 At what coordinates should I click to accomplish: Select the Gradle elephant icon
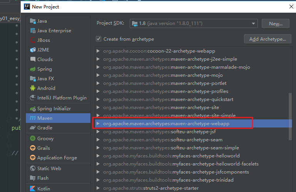pyautogui.click(x=33, y=128)
